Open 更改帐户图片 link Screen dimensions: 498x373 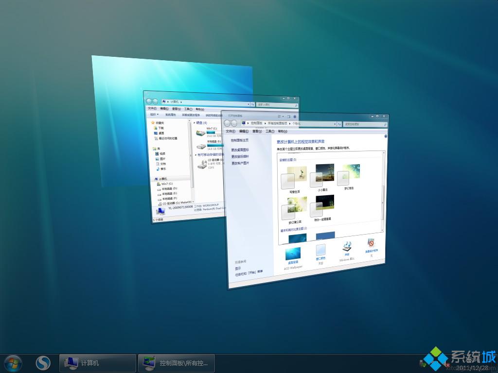(240, 163)
